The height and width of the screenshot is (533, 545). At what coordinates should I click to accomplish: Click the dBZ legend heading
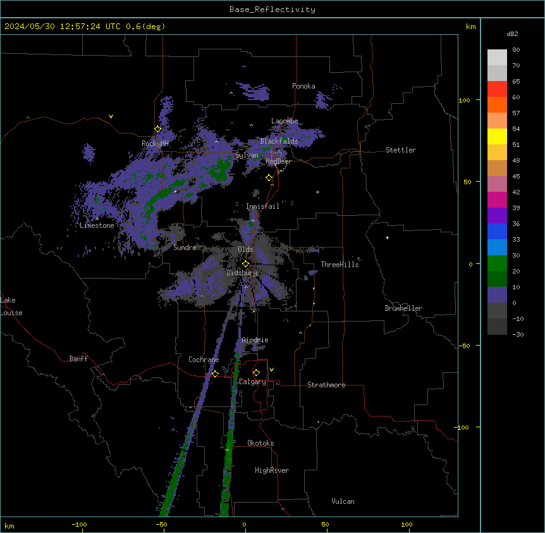pyautogui.click(x=512, y=34)
